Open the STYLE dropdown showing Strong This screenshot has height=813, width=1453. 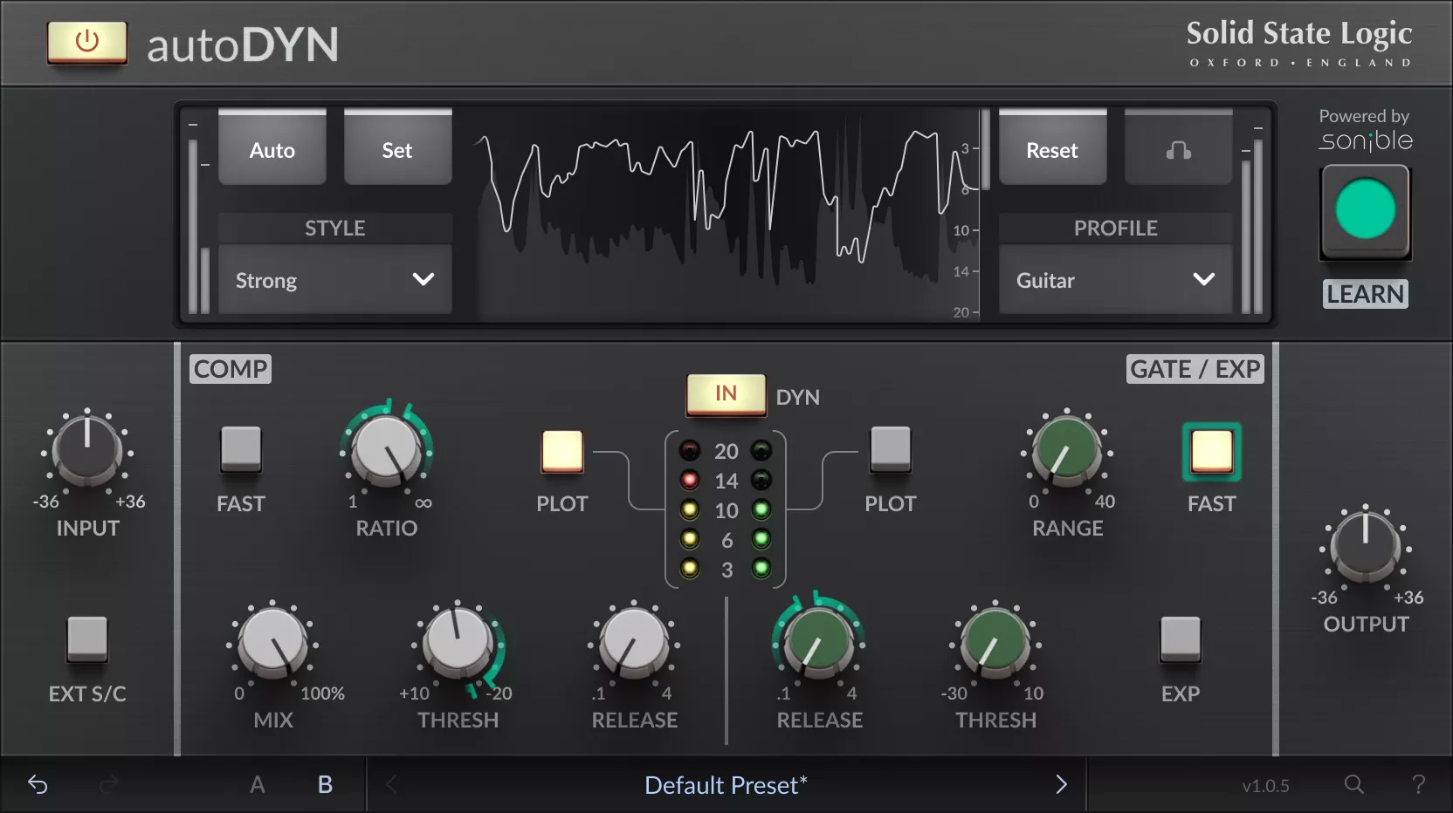point(334,280)
